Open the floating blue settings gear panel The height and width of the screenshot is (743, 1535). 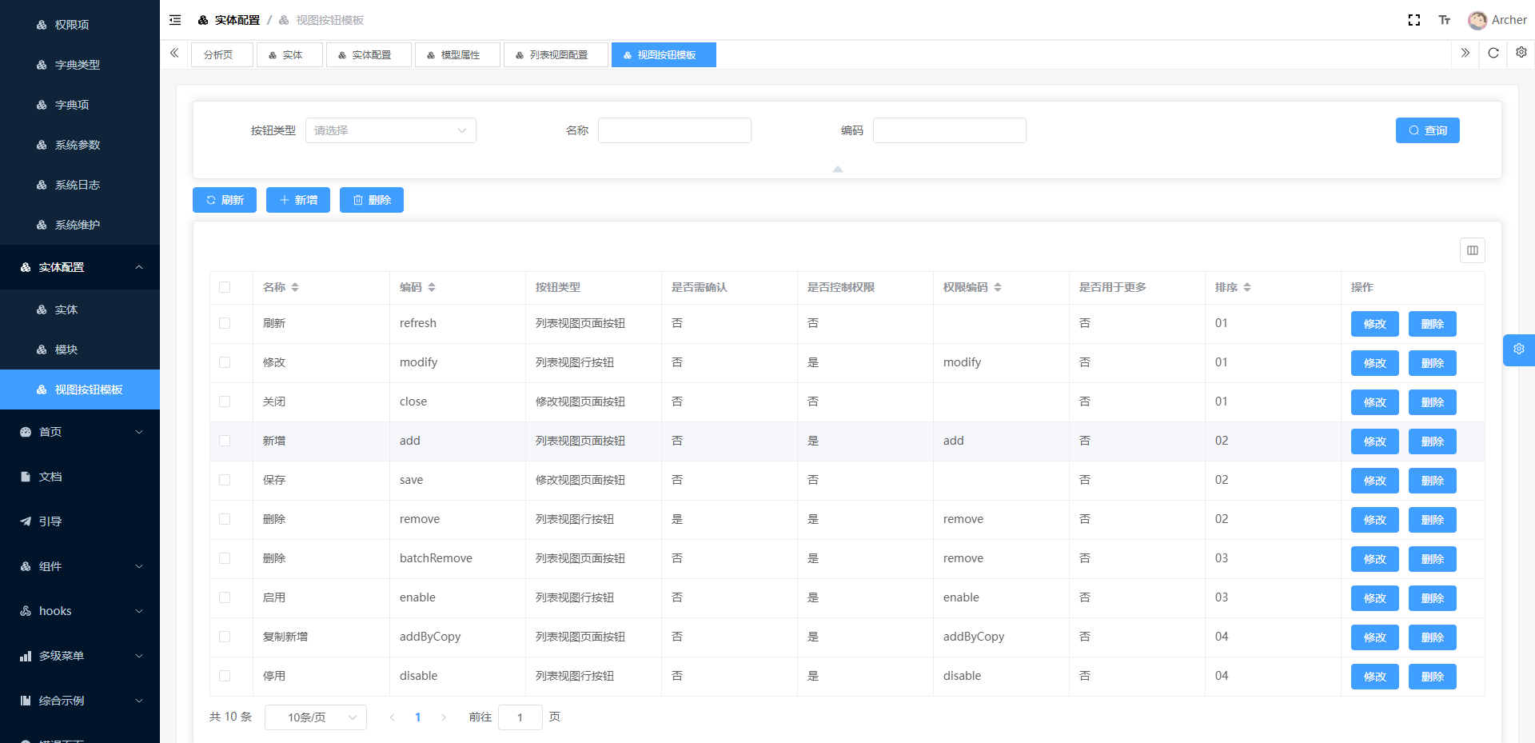pyautogui.click(x=1519, y=350)
